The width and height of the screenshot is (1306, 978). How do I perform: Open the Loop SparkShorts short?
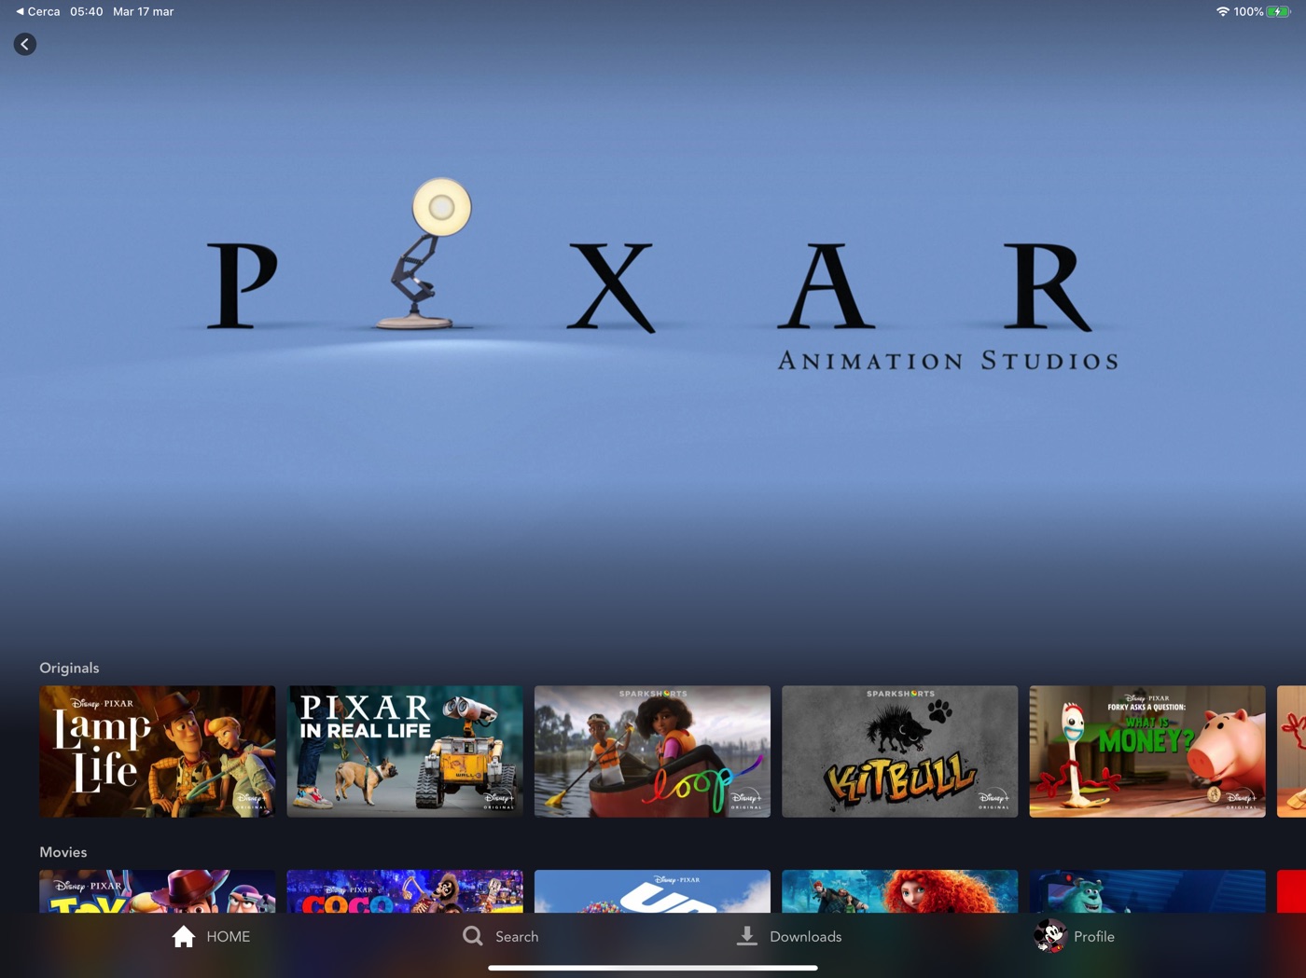click(x=652, y=751)
